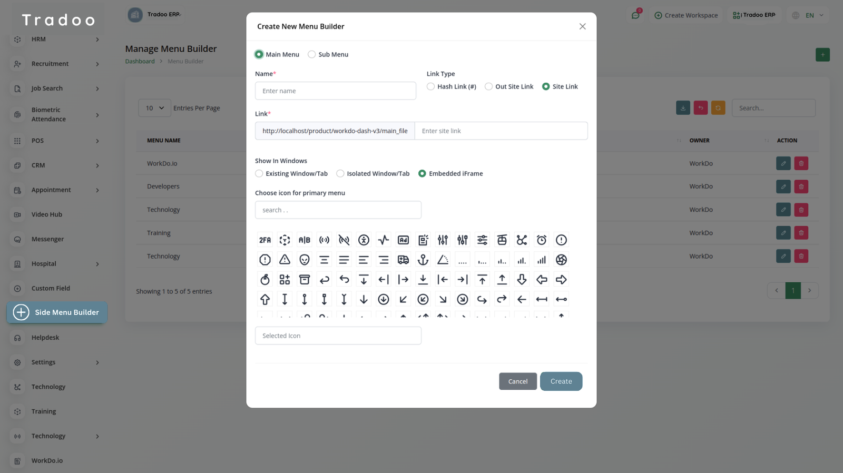Open the entries per page dropdown
The image size is (843, 473).
pos(154,108)
